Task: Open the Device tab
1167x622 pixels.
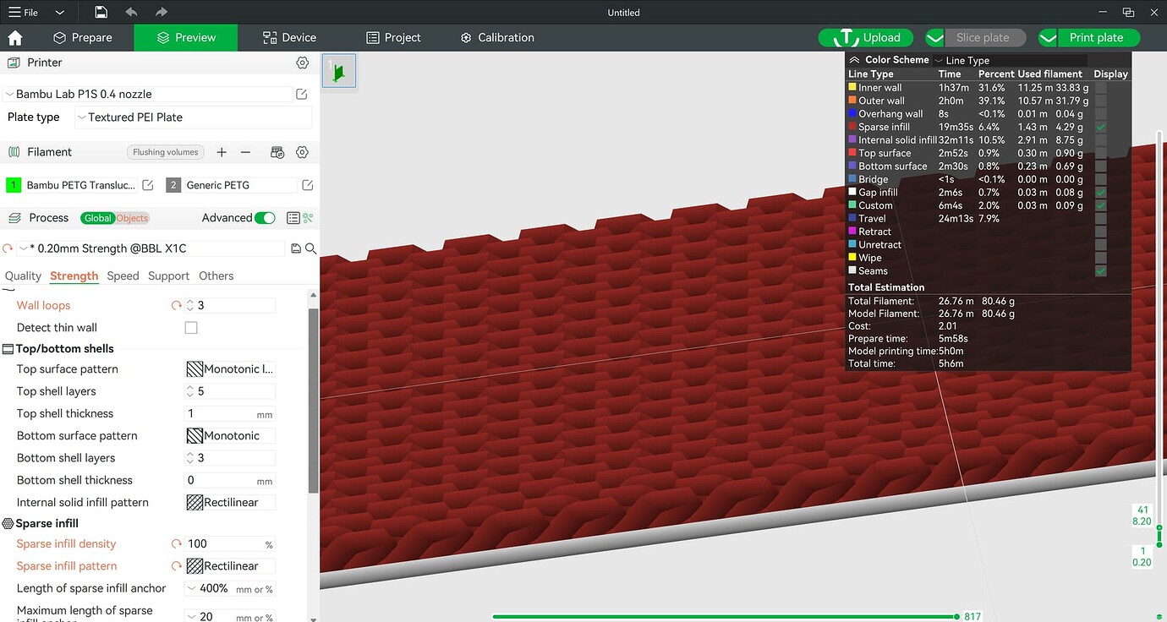Action: point(289,38)
